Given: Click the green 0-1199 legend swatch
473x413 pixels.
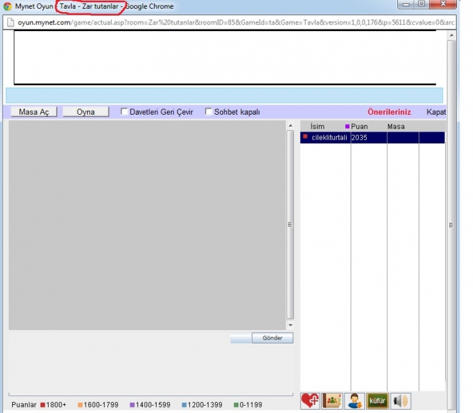Looking at the screenshot, I should coord(236,405).
